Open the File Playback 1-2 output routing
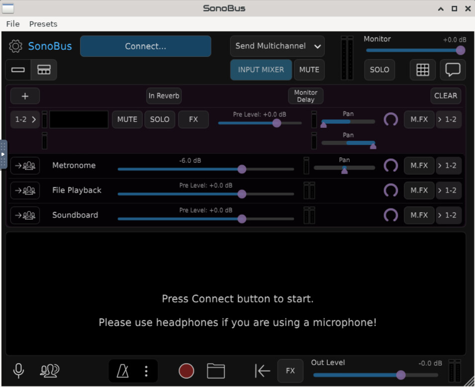 pyautogui.click(x=448, y=191)
